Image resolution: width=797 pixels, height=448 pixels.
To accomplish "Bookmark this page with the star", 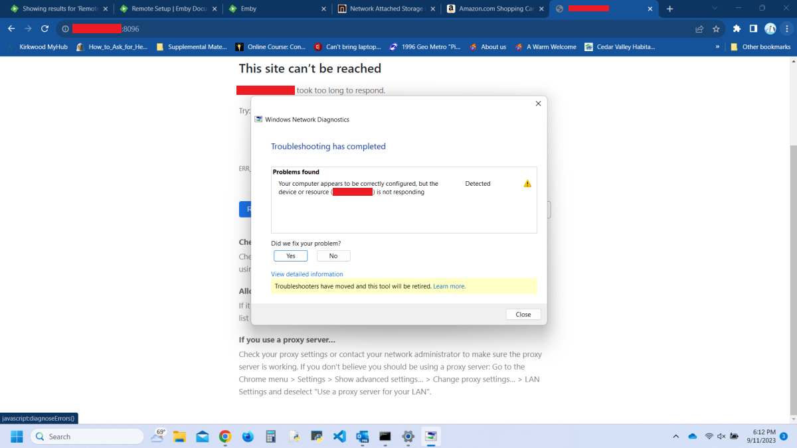I will [x=716, y=29].
